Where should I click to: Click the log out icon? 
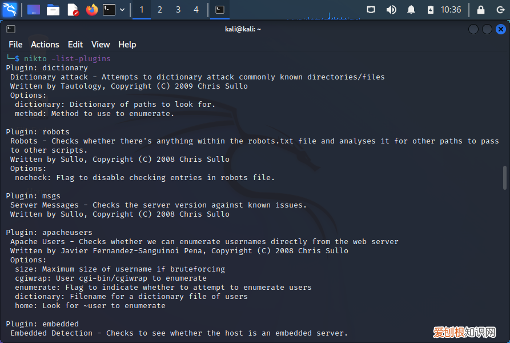point(500,10)
